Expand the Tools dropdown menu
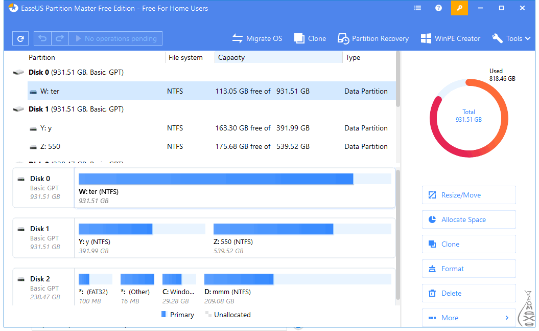 coord(511,38)
